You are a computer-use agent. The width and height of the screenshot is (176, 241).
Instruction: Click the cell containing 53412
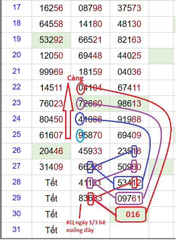point(129,183)
